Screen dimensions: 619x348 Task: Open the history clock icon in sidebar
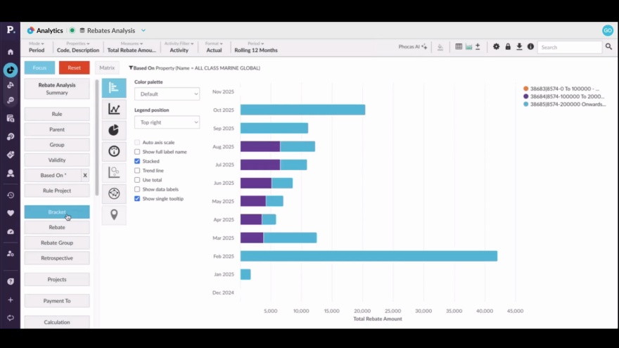pyautogui.click(x=11, y=195)
